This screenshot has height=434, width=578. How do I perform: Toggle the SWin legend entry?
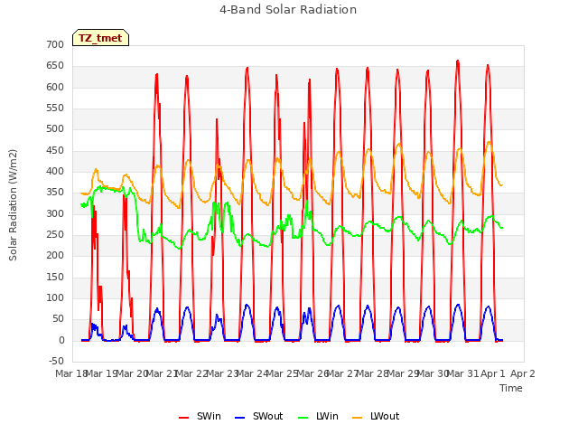(200, 416)
